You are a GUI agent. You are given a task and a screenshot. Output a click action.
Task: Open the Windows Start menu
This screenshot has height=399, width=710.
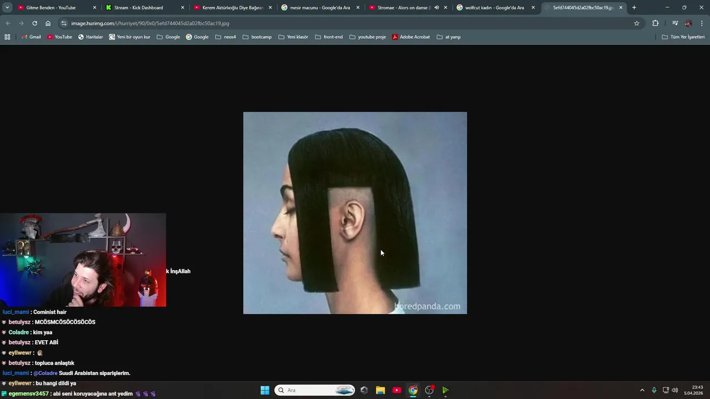[265, 390]
